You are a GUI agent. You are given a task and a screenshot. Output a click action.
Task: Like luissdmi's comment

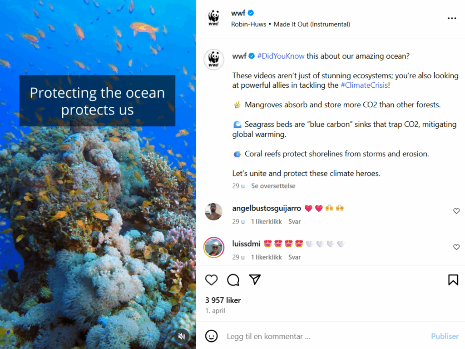click(456, 247)
